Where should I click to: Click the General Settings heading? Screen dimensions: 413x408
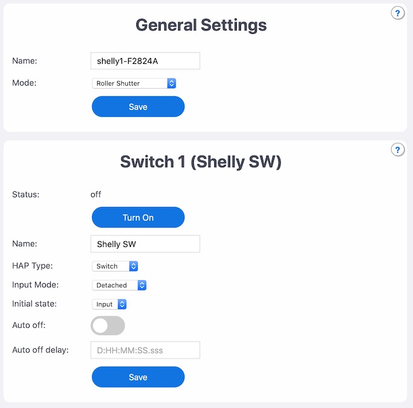pyautogui.click(x=201, y=25)
